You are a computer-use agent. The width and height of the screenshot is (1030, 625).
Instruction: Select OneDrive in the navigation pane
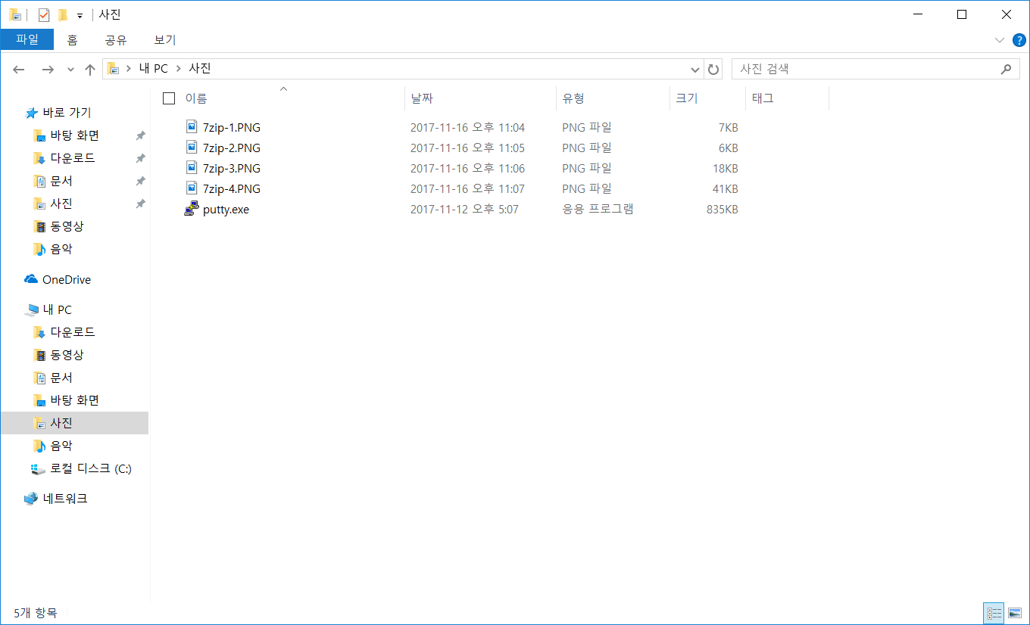pos(66,279)
